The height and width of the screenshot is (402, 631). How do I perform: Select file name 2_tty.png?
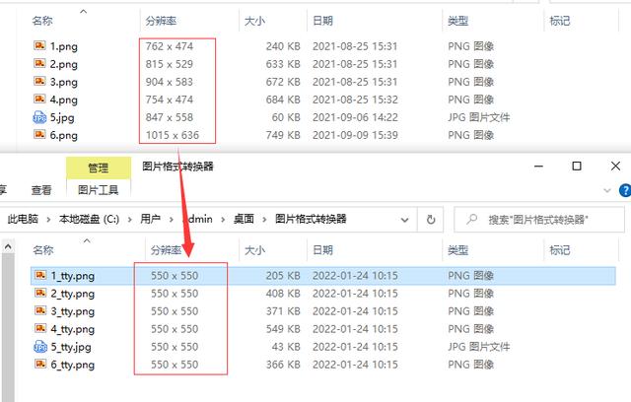pos(73,294)
